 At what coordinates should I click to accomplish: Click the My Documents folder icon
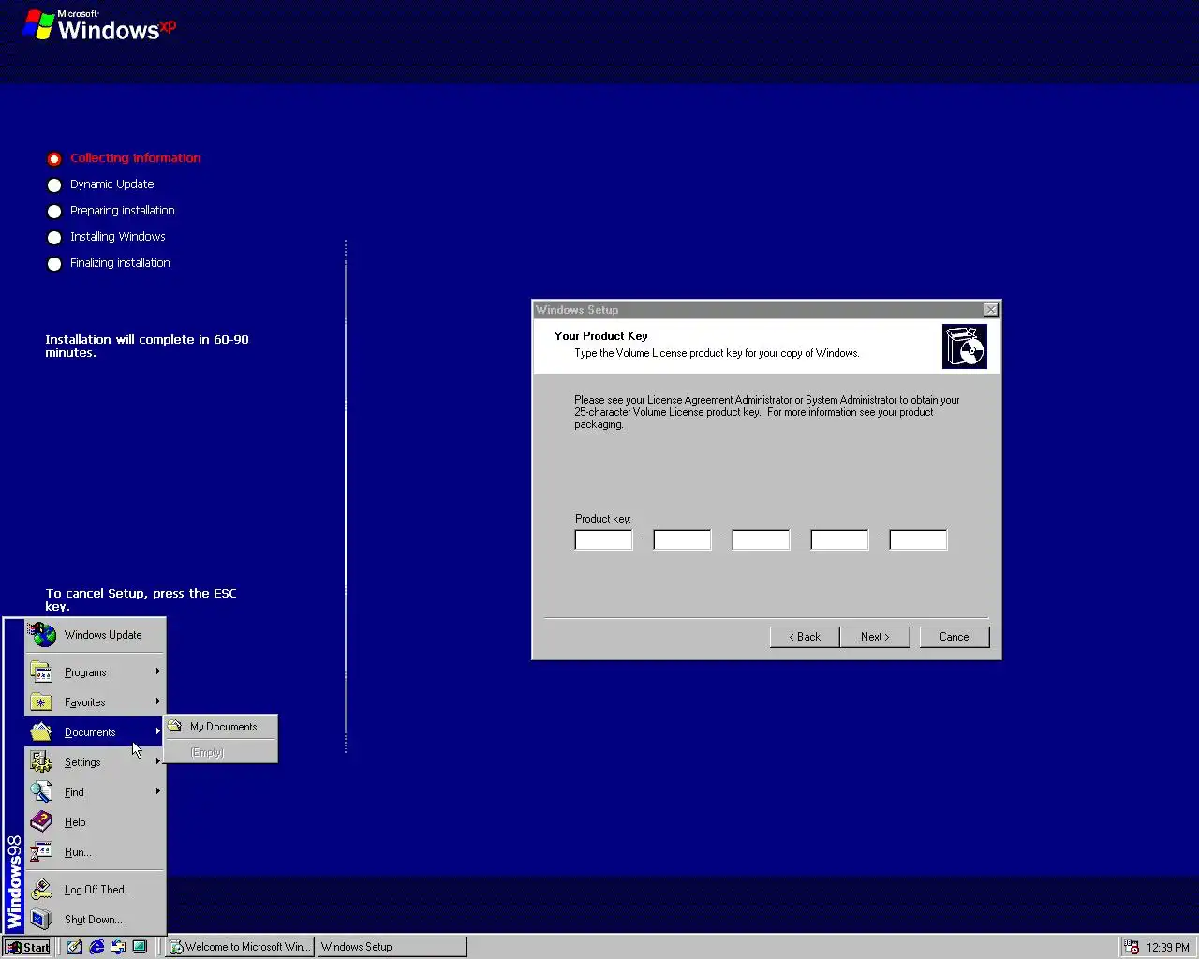(175, 726)
